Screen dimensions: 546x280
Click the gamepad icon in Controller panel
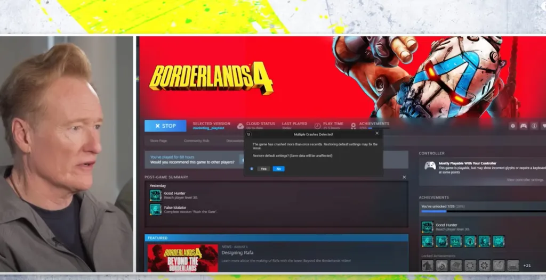[430, 166]
